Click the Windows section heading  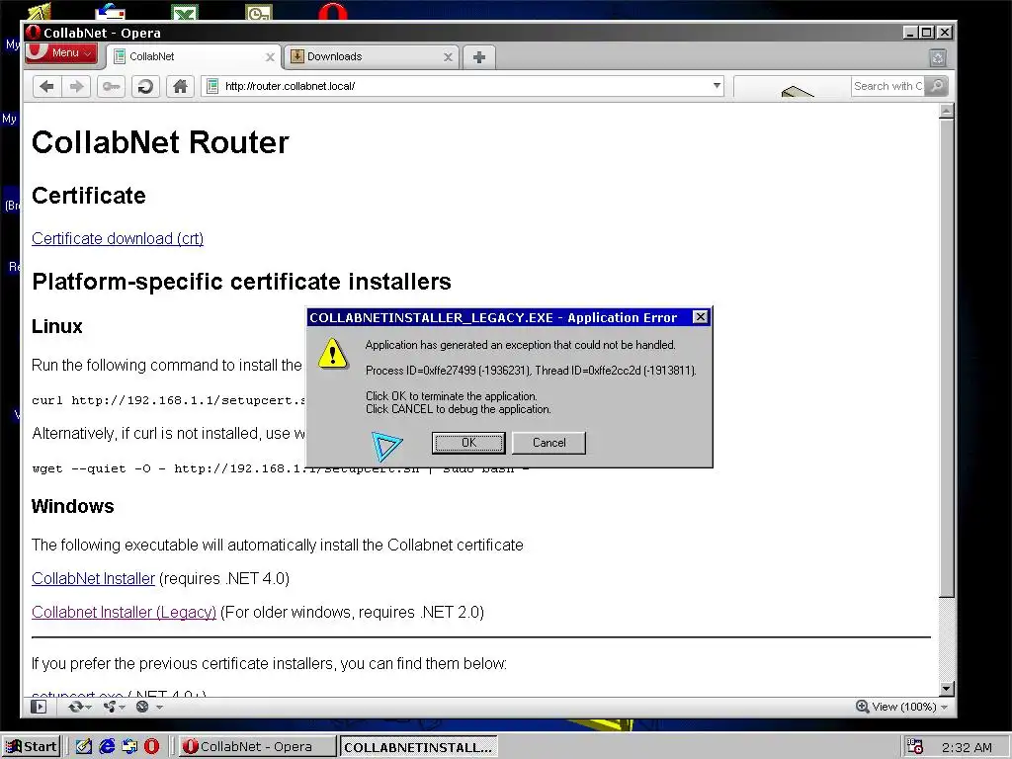pos(73,507)
